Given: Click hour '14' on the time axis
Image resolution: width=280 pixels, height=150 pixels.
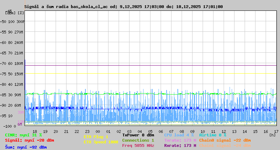Looking at the screenshot, I should coord(245,132).
